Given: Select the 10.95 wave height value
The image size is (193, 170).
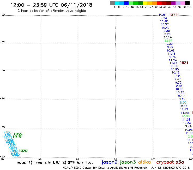Looking at the screenshot, I should 175,69.
